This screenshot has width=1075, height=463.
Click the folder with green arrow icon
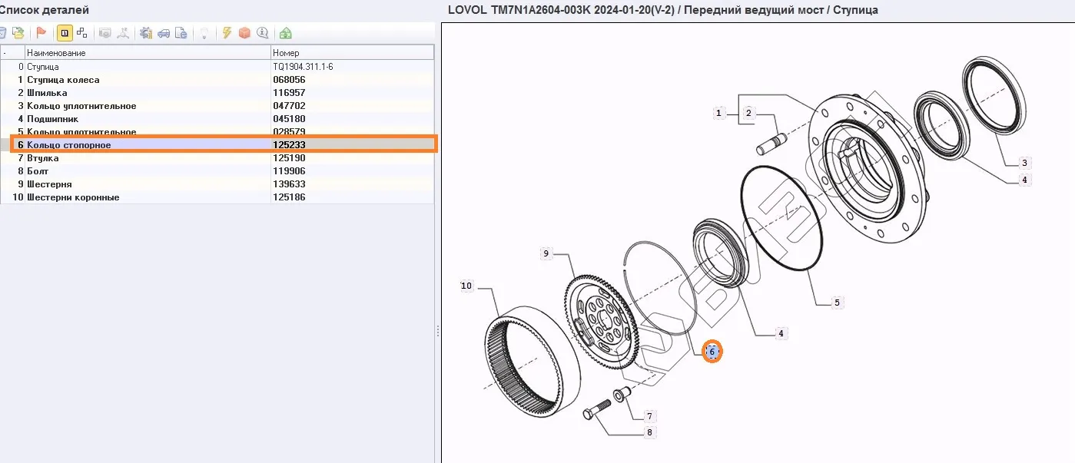click(18, 33)
